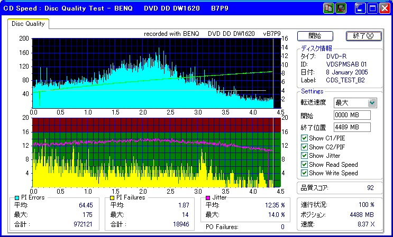
Task: Maximize the CD Speed window
Action: (372, 8)
